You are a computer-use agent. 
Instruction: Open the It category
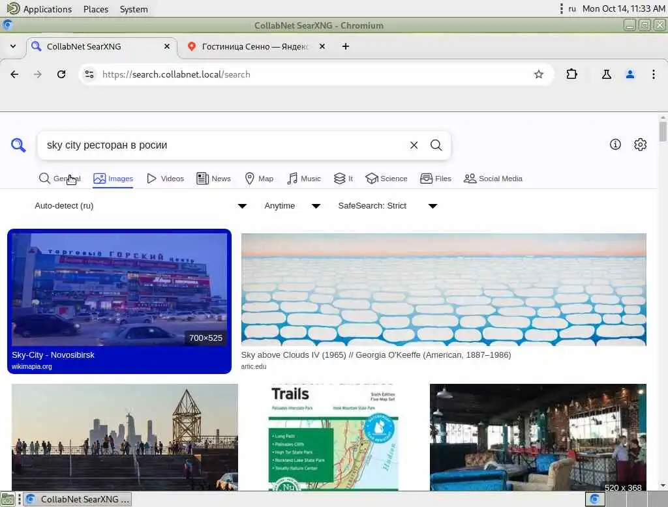tap(343, 179)
